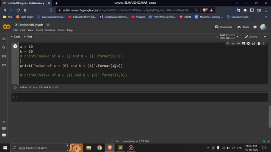The height and width of the screenshot is (152, 271).
Task: Click the Untitled18.ipynb notebook title
Action: coord(31,25)
